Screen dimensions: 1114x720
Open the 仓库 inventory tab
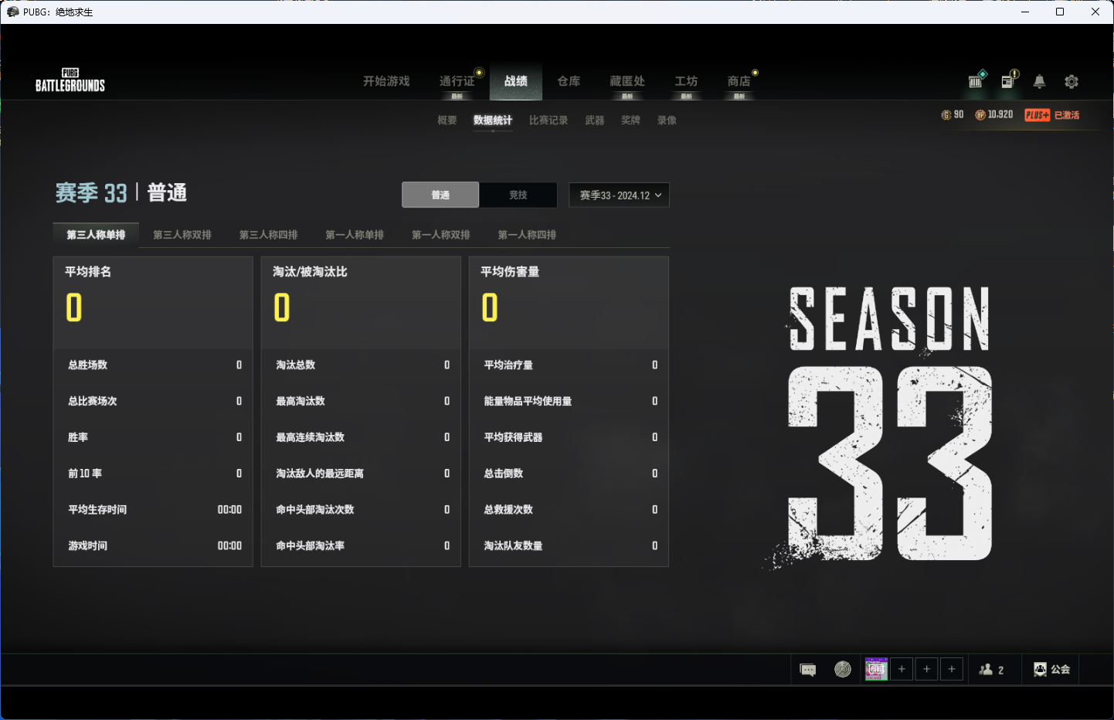tap(569, 81)
